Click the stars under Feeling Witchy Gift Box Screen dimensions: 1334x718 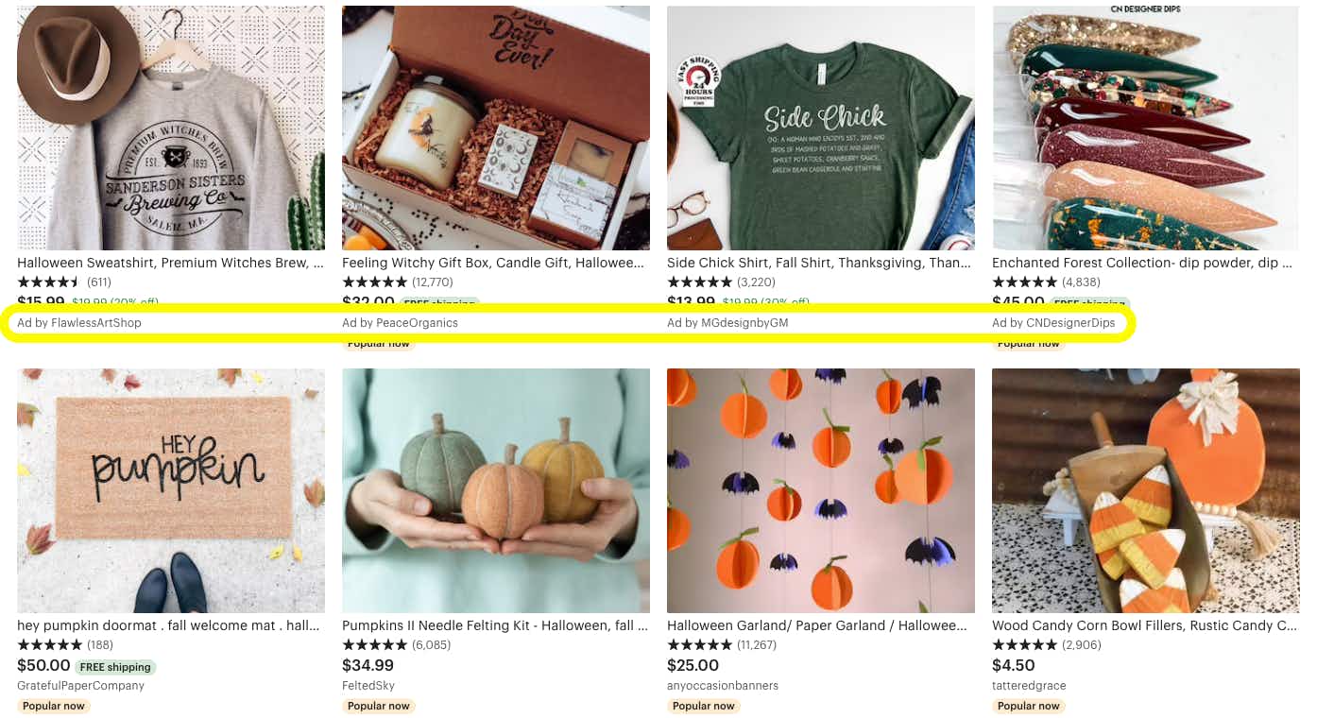click(x=376, y=282)
